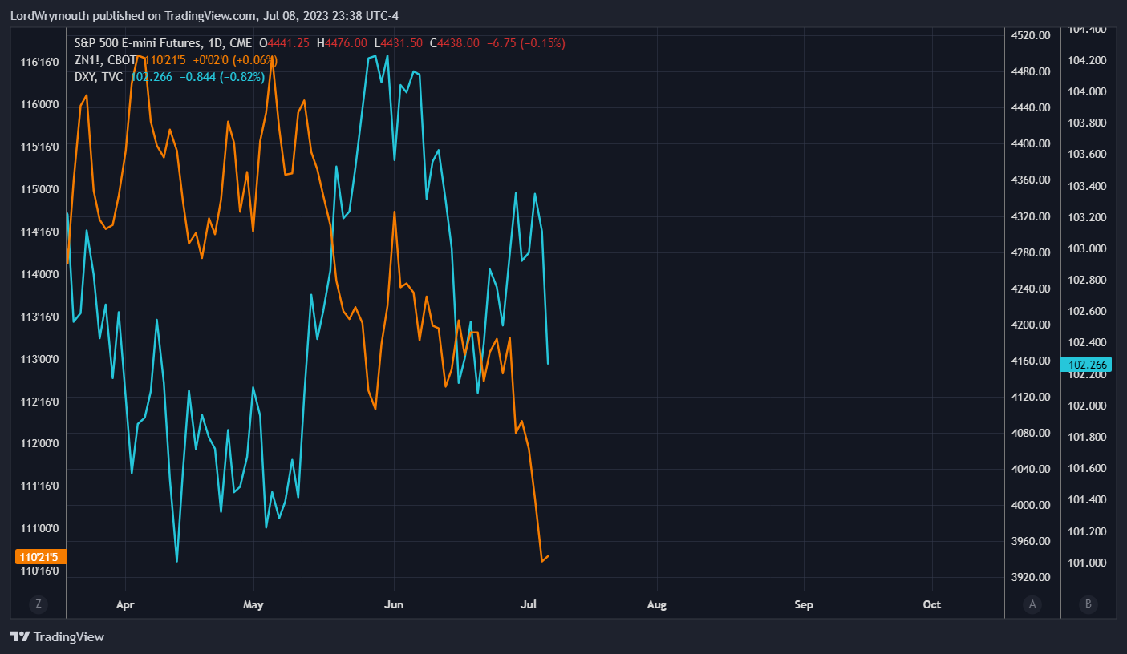Image resolution: width=1127 pixels, height=654 pixels.
Task: Click the Aug label on time axis
Action: pos(656,604)
